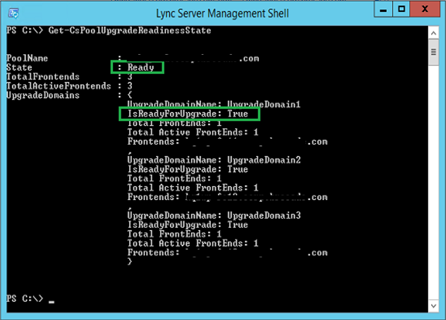Click the scrollbar down arrow

click(x=433, y=306)
